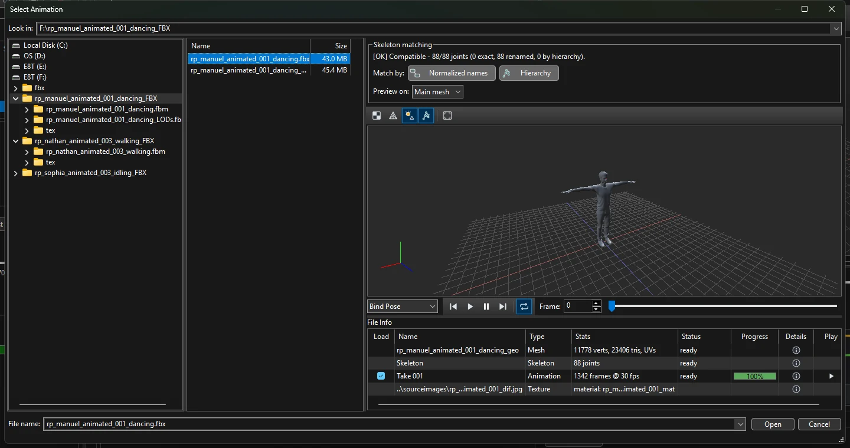The image size is (850, 448).
Task: Select the OS (D:) drive
Action: tap(34, 56)
